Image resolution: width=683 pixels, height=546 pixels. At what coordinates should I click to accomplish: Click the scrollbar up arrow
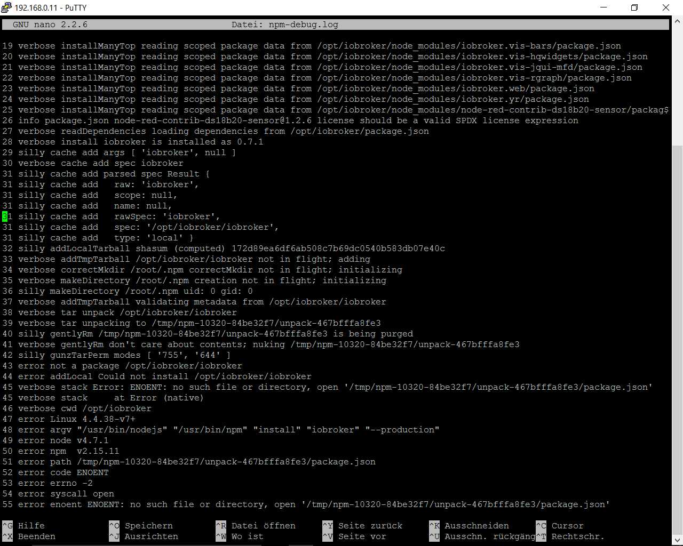click(x=677, y=21)
